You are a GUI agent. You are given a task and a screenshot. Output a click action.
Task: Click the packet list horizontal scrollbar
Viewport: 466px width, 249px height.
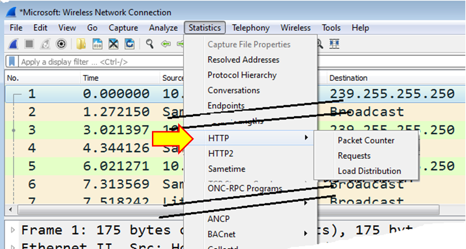coord(228,210)
